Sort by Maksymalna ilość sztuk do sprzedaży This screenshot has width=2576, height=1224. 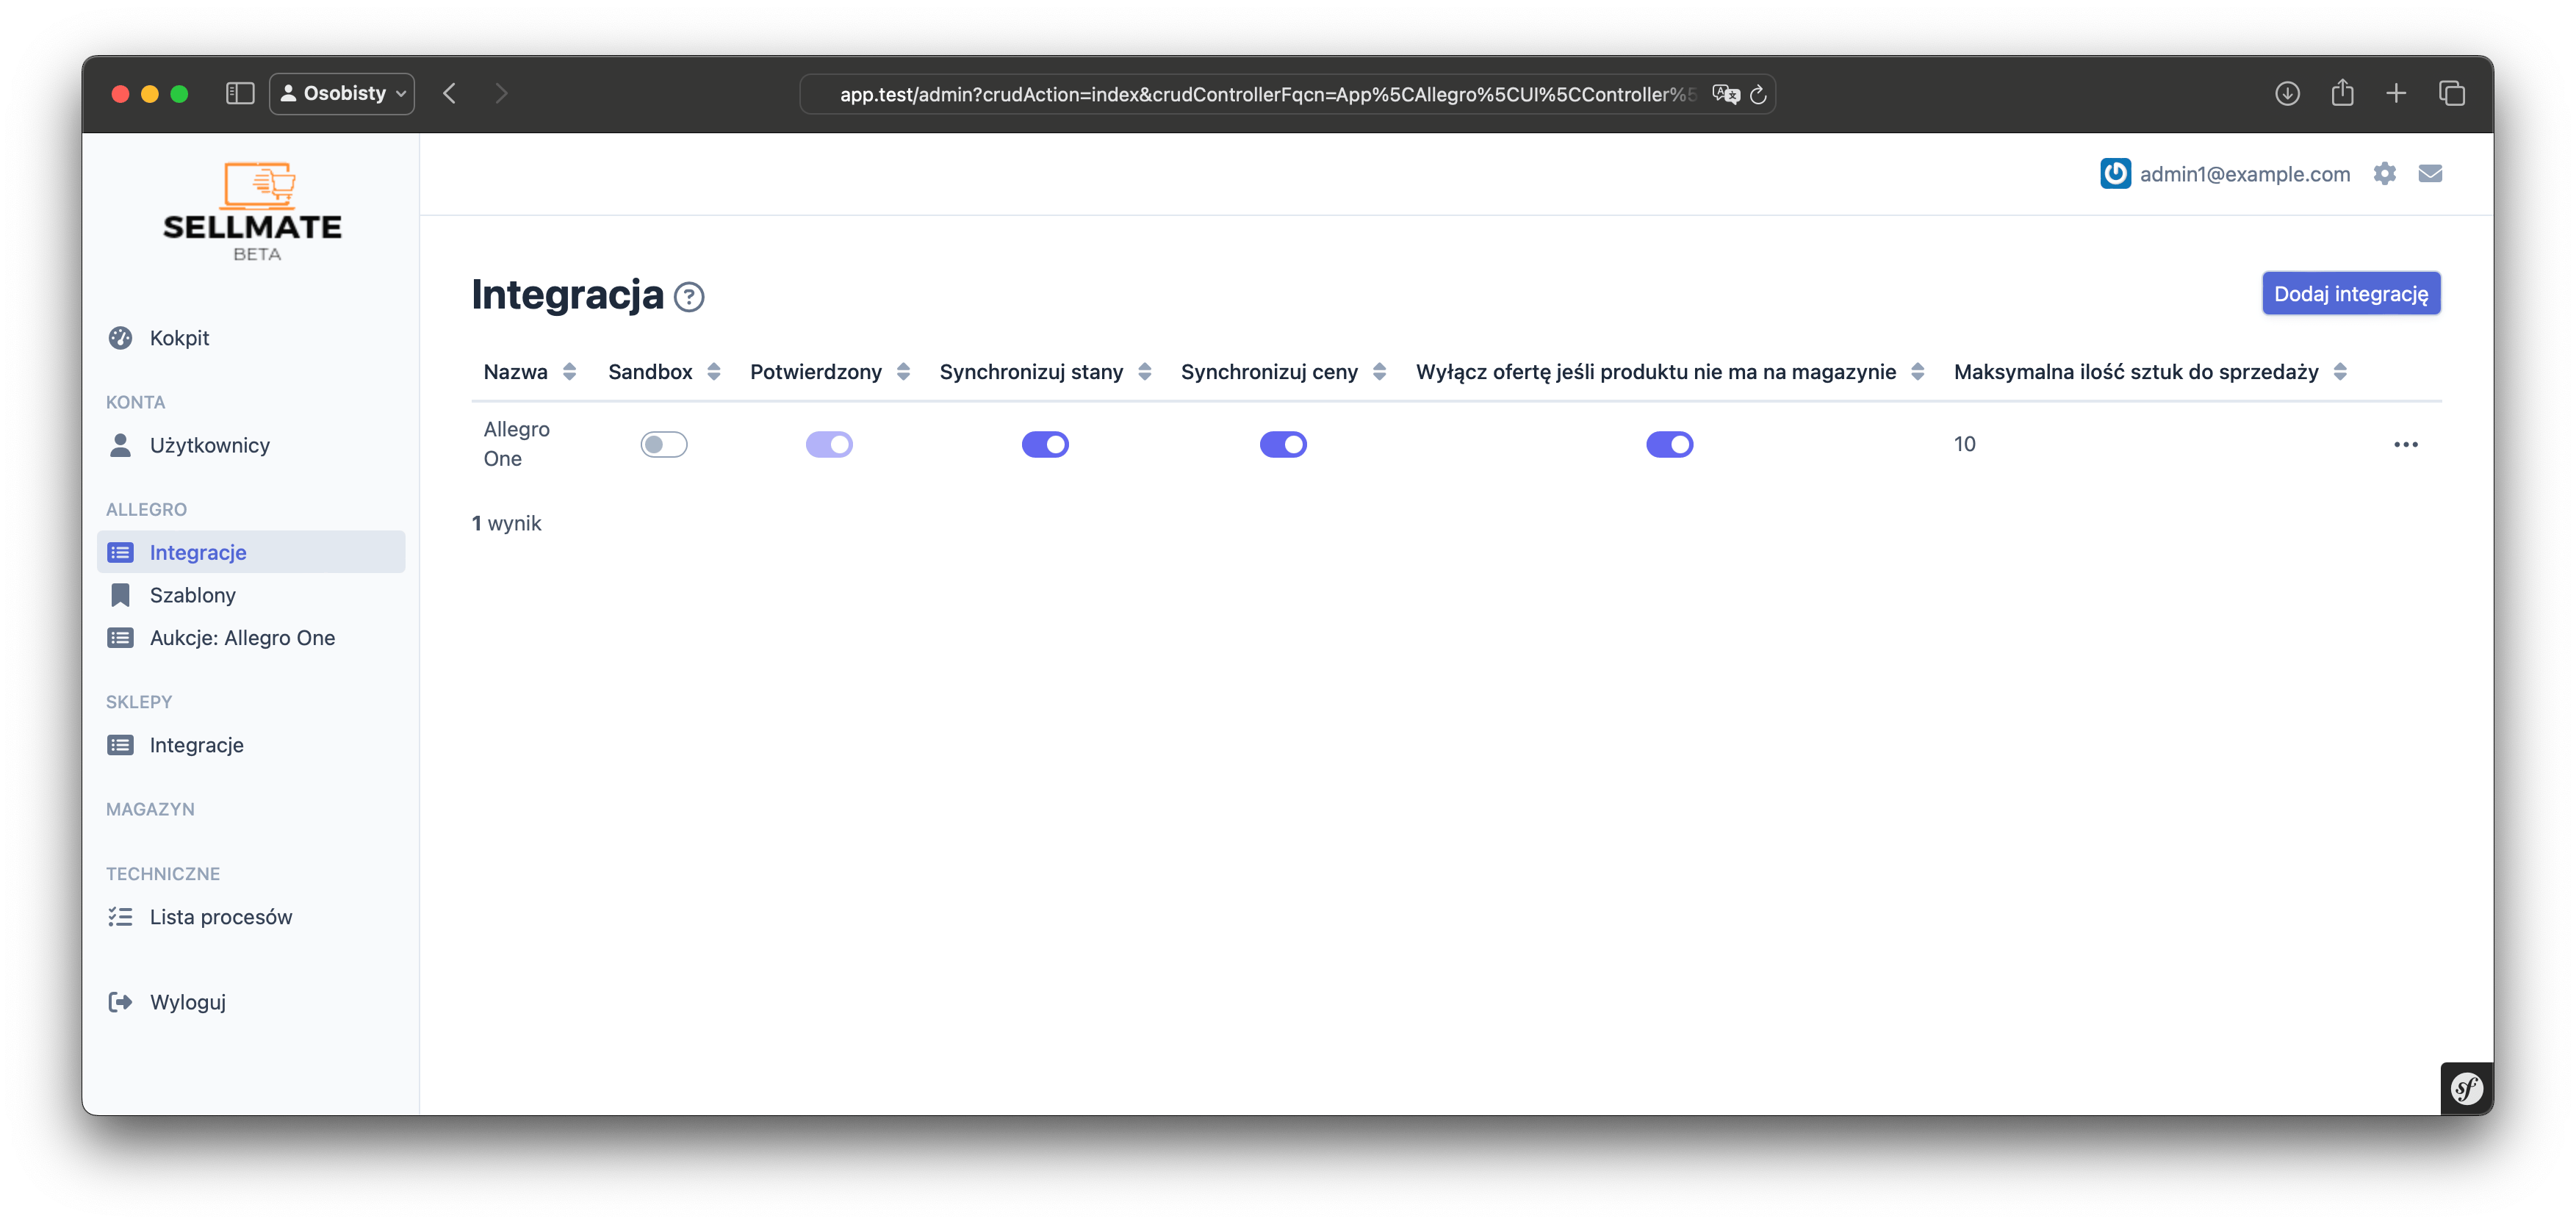point(2150,372)
